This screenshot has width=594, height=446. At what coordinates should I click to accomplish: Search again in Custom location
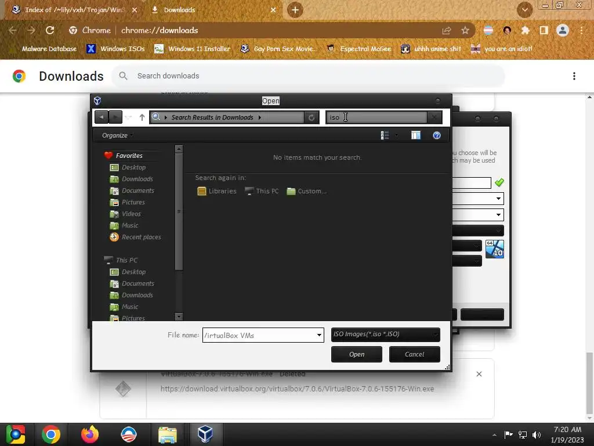(x=307, y=191)
